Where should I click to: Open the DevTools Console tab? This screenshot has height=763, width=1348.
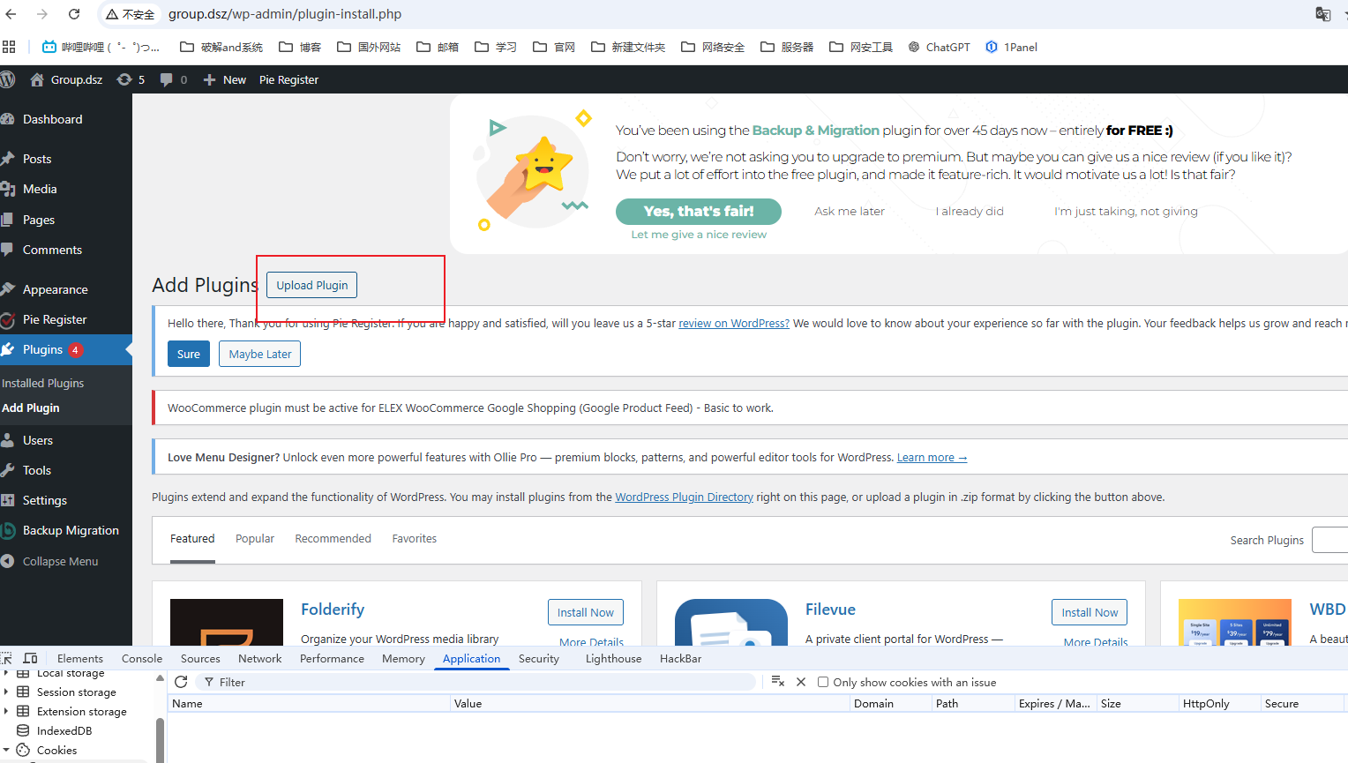(142, 658)
